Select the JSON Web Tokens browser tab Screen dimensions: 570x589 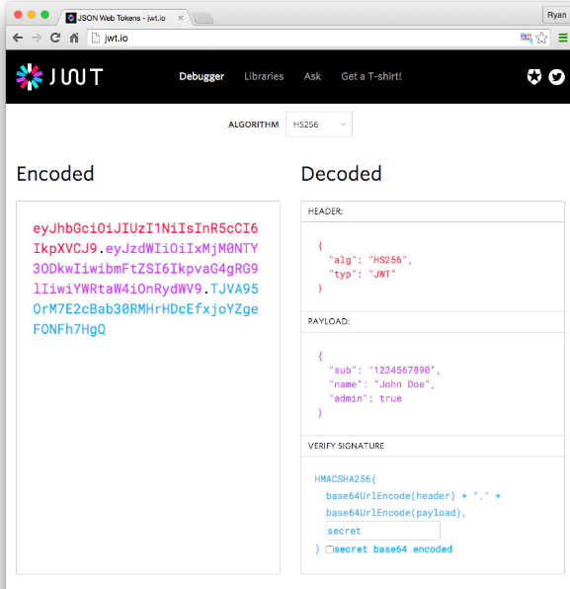tap(122, 18)
